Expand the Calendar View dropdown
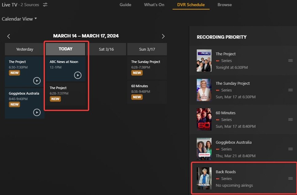297x195 pixels. [x=19, y=19]
